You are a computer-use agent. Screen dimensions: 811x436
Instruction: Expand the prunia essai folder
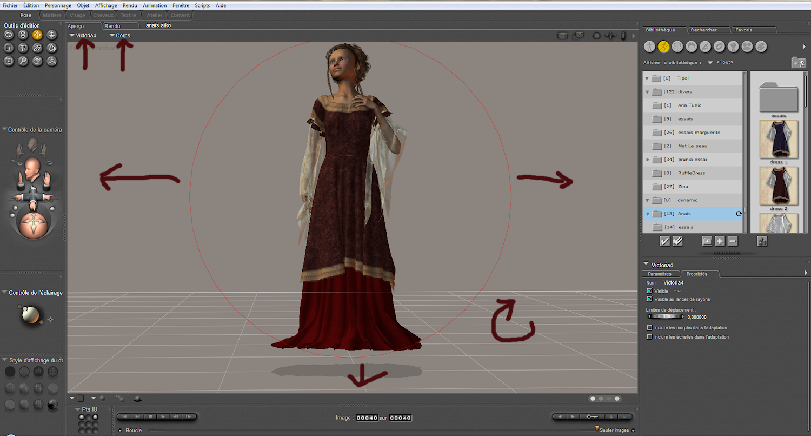(x=648, y=160)
